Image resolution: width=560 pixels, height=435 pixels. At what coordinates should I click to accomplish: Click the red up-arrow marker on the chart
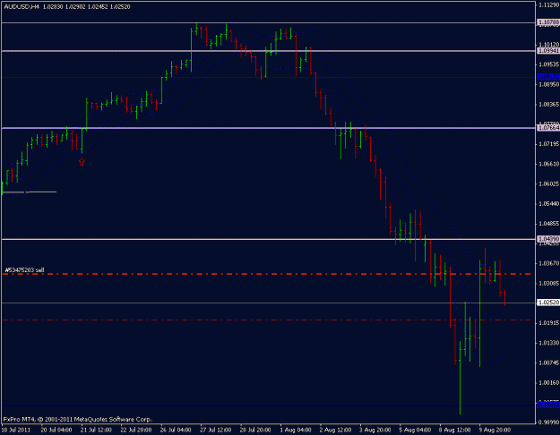click(x=82, y=162)
